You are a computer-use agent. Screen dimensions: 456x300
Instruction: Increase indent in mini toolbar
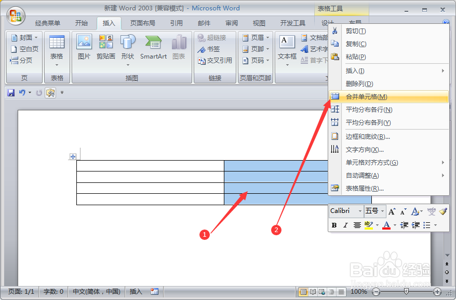pos(416,225)
